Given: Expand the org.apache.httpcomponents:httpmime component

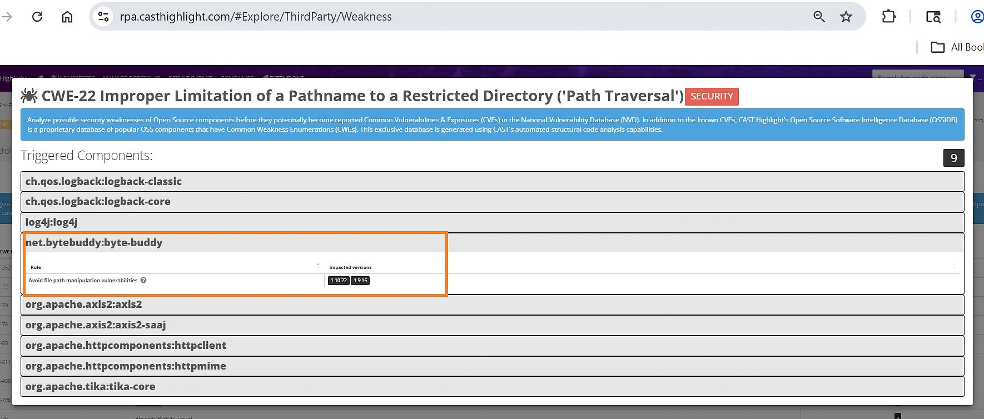Looking at the screenshot, I should (492, 366).
